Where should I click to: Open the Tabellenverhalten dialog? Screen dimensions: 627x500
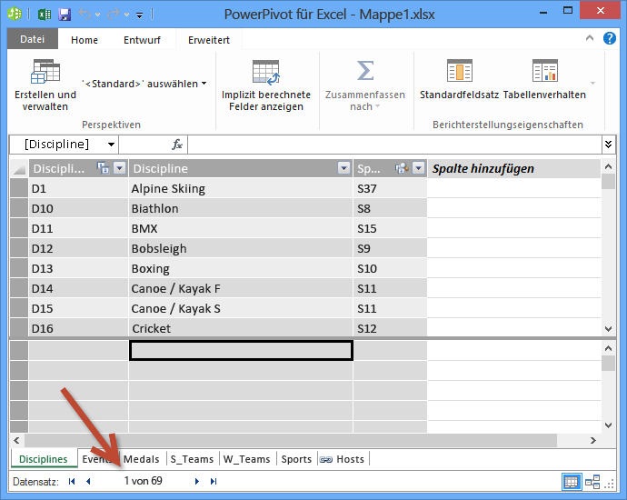coord(544,80)
